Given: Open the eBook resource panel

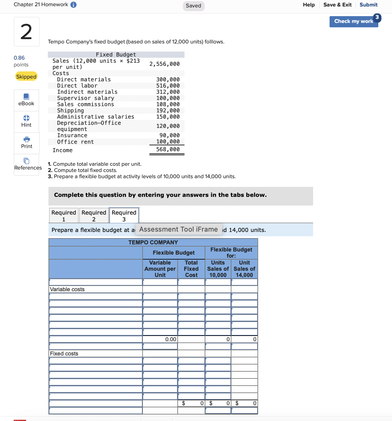Looking at the screenshot, I should click(x=26, y=100).
